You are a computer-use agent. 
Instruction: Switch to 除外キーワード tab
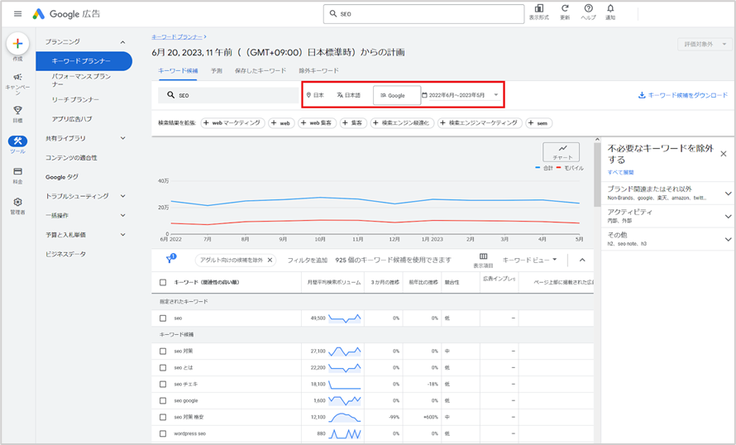coord(318,71)
